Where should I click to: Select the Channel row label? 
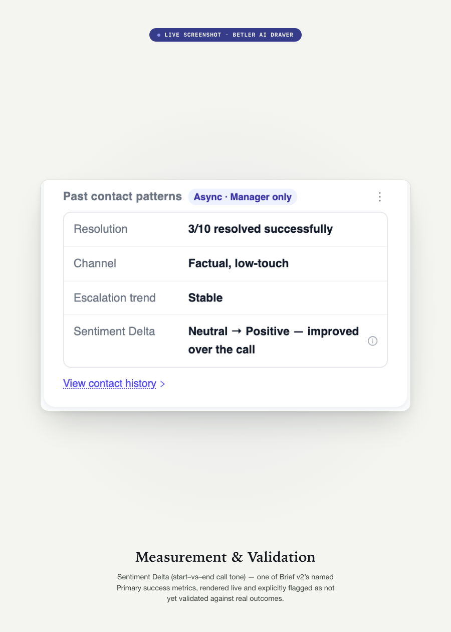95,263
